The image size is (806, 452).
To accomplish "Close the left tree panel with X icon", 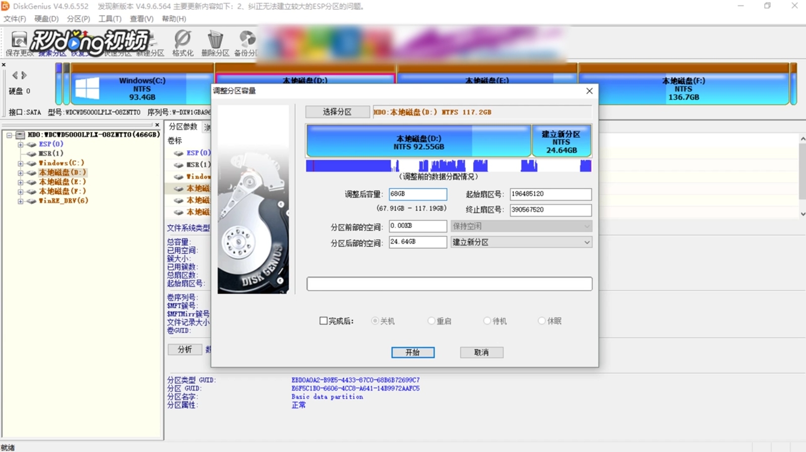I will coord(157,125).
